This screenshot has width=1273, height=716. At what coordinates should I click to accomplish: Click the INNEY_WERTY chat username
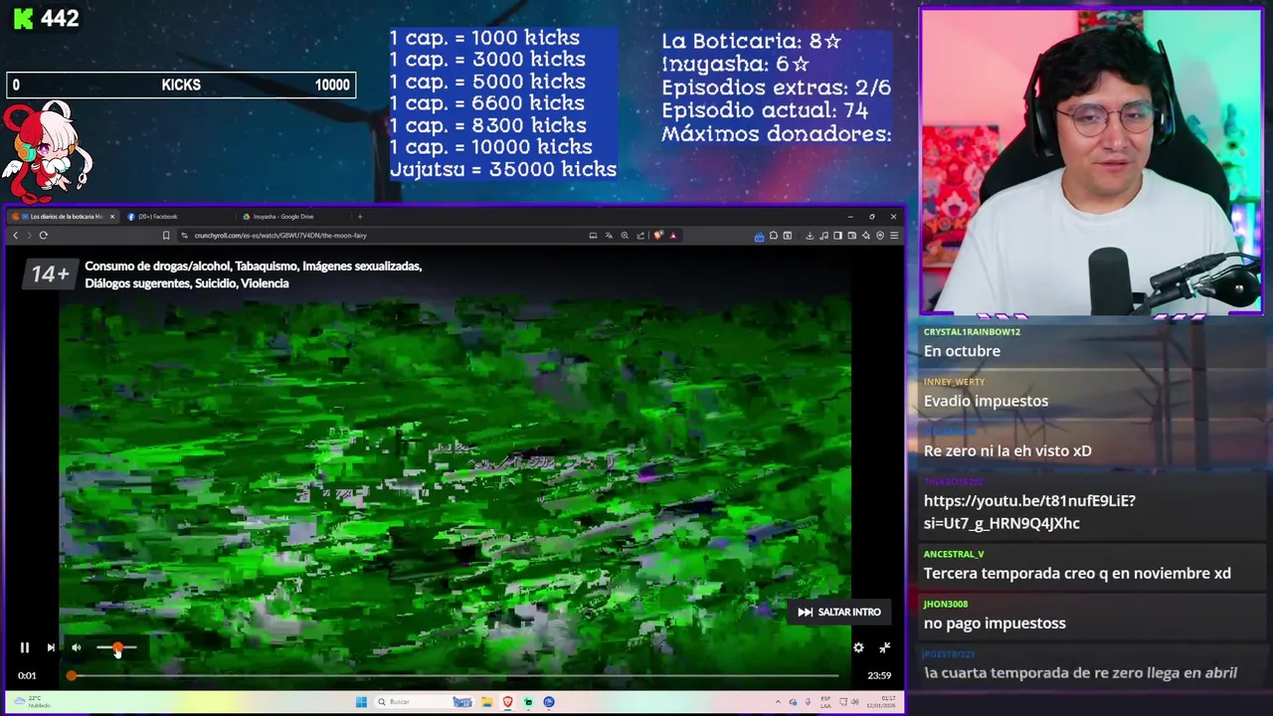tap(954, 382)
